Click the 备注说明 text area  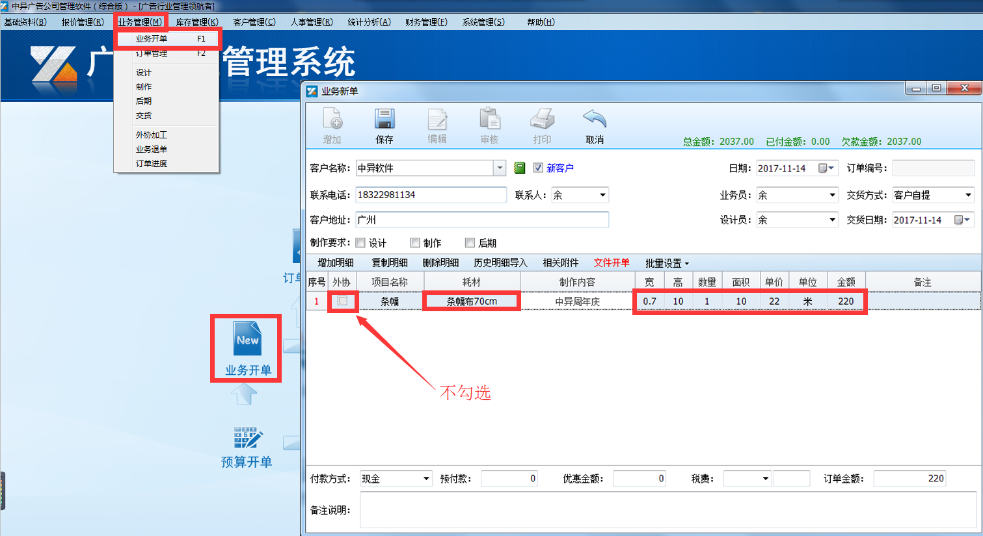(667, 510)
